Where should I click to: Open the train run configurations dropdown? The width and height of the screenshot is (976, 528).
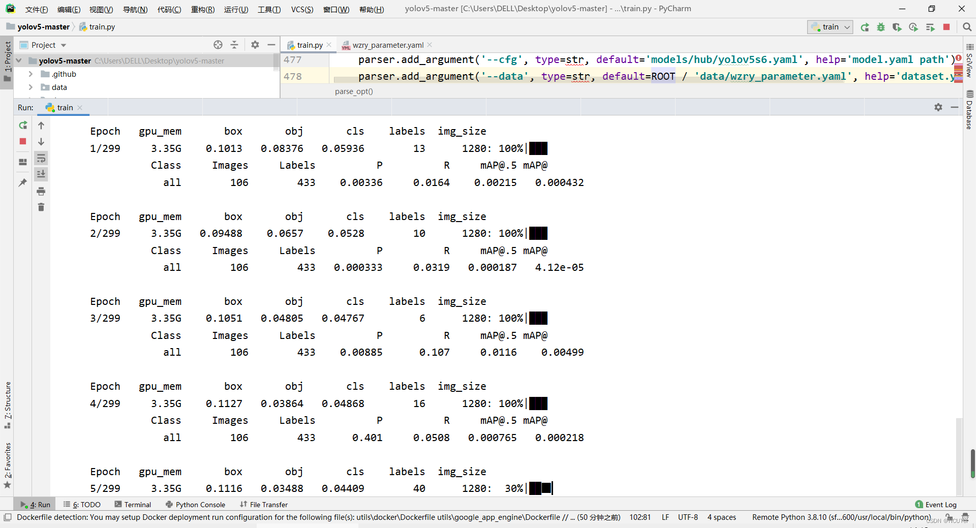846,27
